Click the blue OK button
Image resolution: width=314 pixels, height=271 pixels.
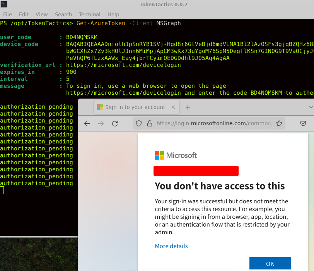coord(270,263)
